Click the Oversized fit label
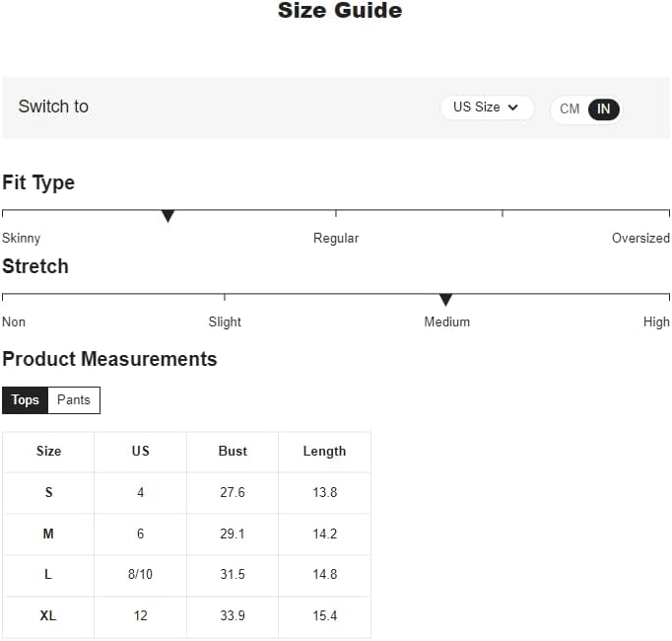The height and width of the screenshot is (641, 672). (640, 238)
